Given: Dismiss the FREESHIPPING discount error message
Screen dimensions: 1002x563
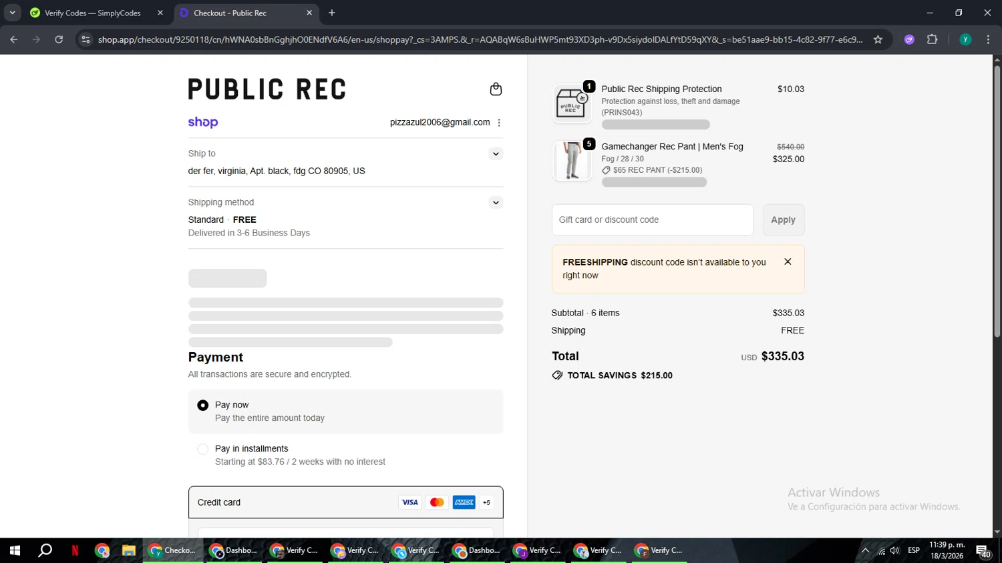Looking at the screenshot, I should (788, 262).
